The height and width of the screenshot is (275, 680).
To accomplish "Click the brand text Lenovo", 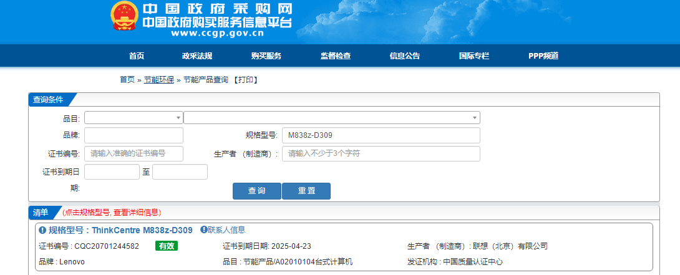I will pyautogui.click(x=72, y=262).
